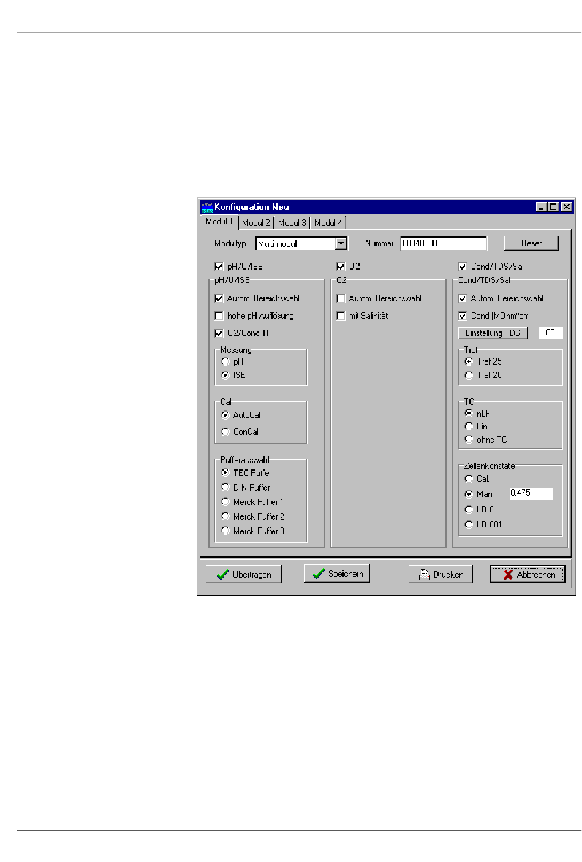
Task: Choose DIN Puffer radio option
Action: 225,487
